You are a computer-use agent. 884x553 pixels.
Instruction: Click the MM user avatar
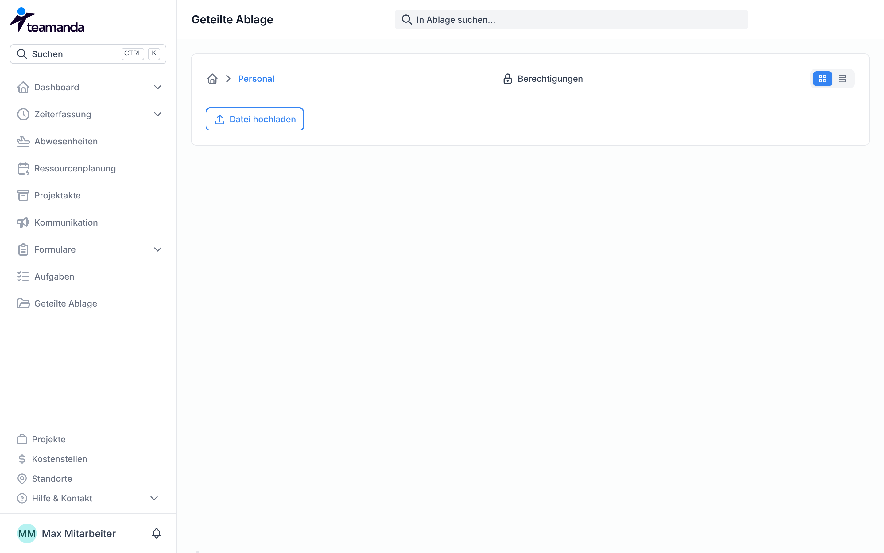[x=27, y=534]
